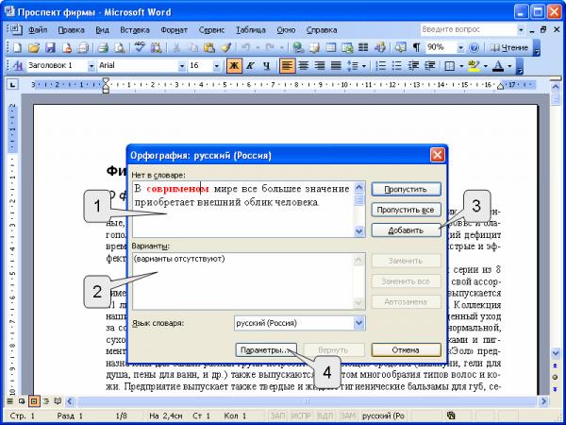Click Добавить to add word to dictionary
Screen dimensions: 566x425
[406, 230]
